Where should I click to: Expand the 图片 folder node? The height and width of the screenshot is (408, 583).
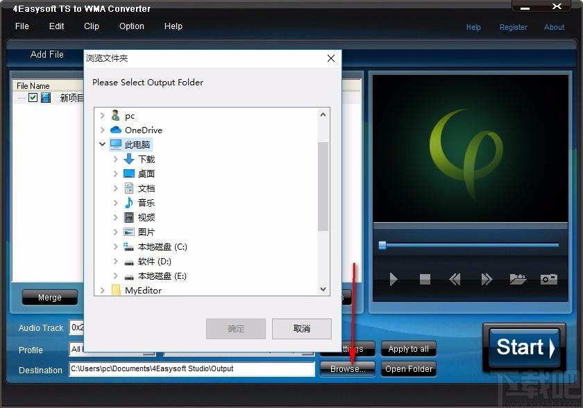point(116,232)
